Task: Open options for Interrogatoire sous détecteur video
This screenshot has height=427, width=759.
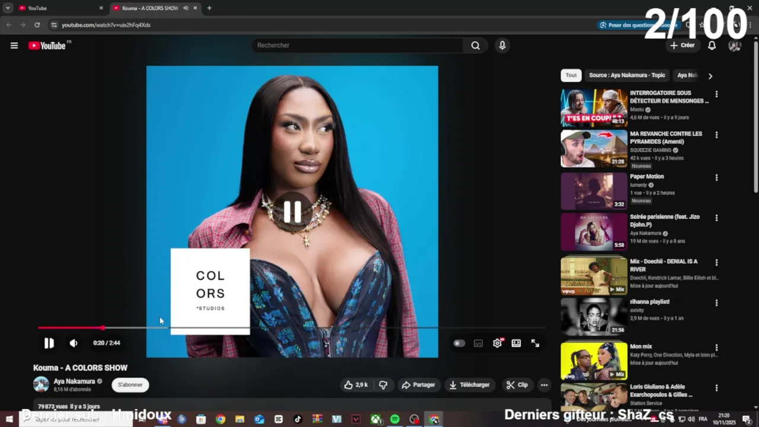Action: click(x=716, y=94)
